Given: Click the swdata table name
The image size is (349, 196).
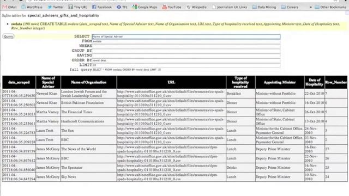Looking at the screenshot, I should coord(17,24).
